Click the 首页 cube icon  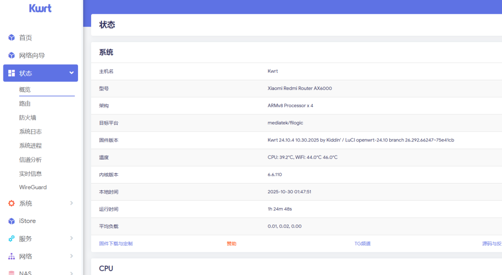(x=12, y=38)
